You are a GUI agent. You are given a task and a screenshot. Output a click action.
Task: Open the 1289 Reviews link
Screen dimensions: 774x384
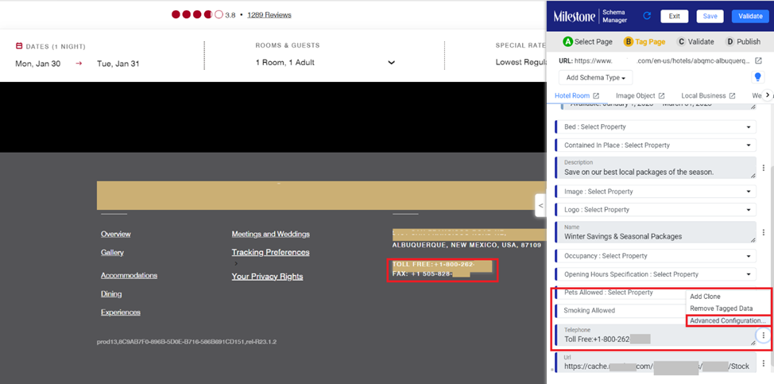click(269, 15)
